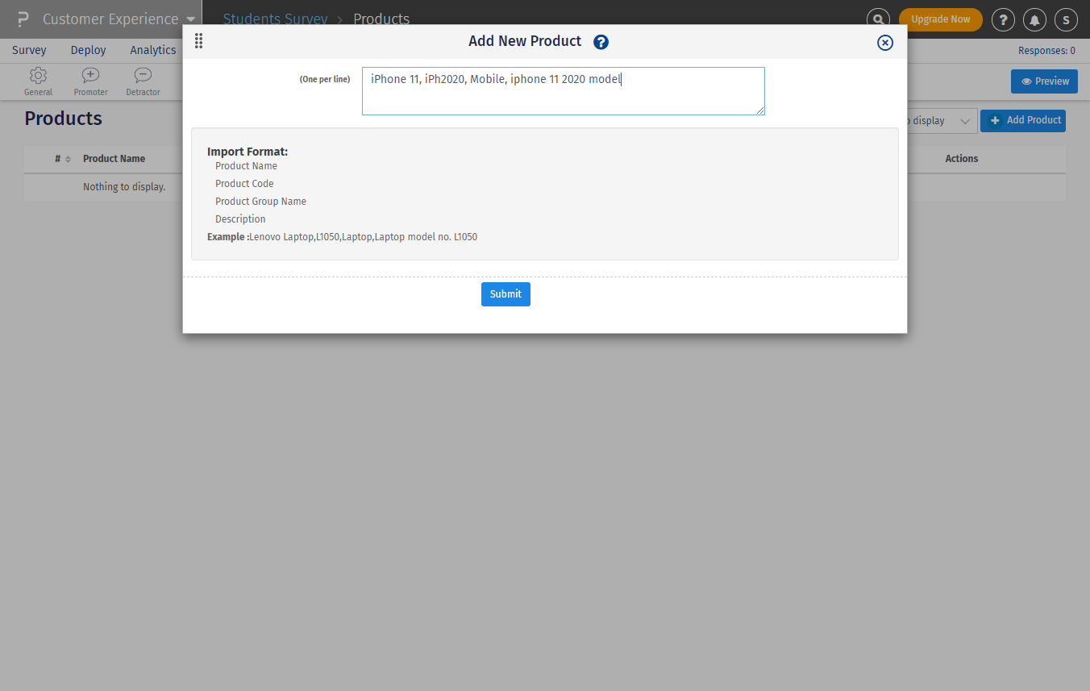This screenshot has width=1090, height=691.
Task: Click the Upgrade Now button
Action: coord(940,19)
